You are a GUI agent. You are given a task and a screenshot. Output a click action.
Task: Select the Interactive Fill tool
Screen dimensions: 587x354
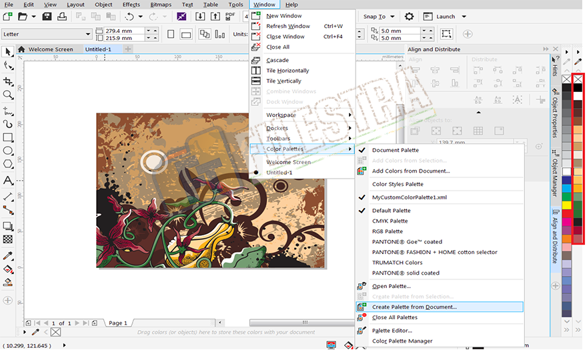coord(8,269)
